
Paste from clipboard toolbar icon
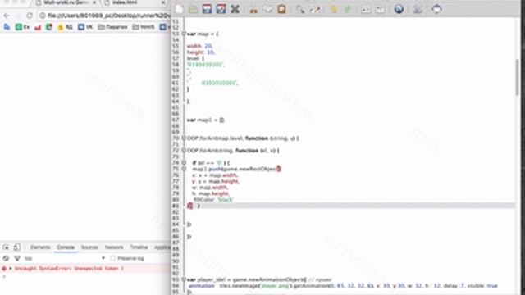click(x=281, y=9)
